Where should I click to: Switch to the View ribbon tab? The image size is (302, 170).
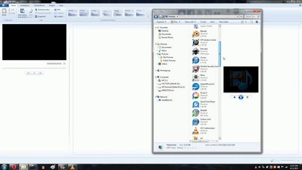tap(61, 5)
